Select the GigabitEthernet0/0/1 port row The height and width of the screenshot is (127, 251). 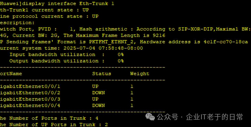(66, 87)
